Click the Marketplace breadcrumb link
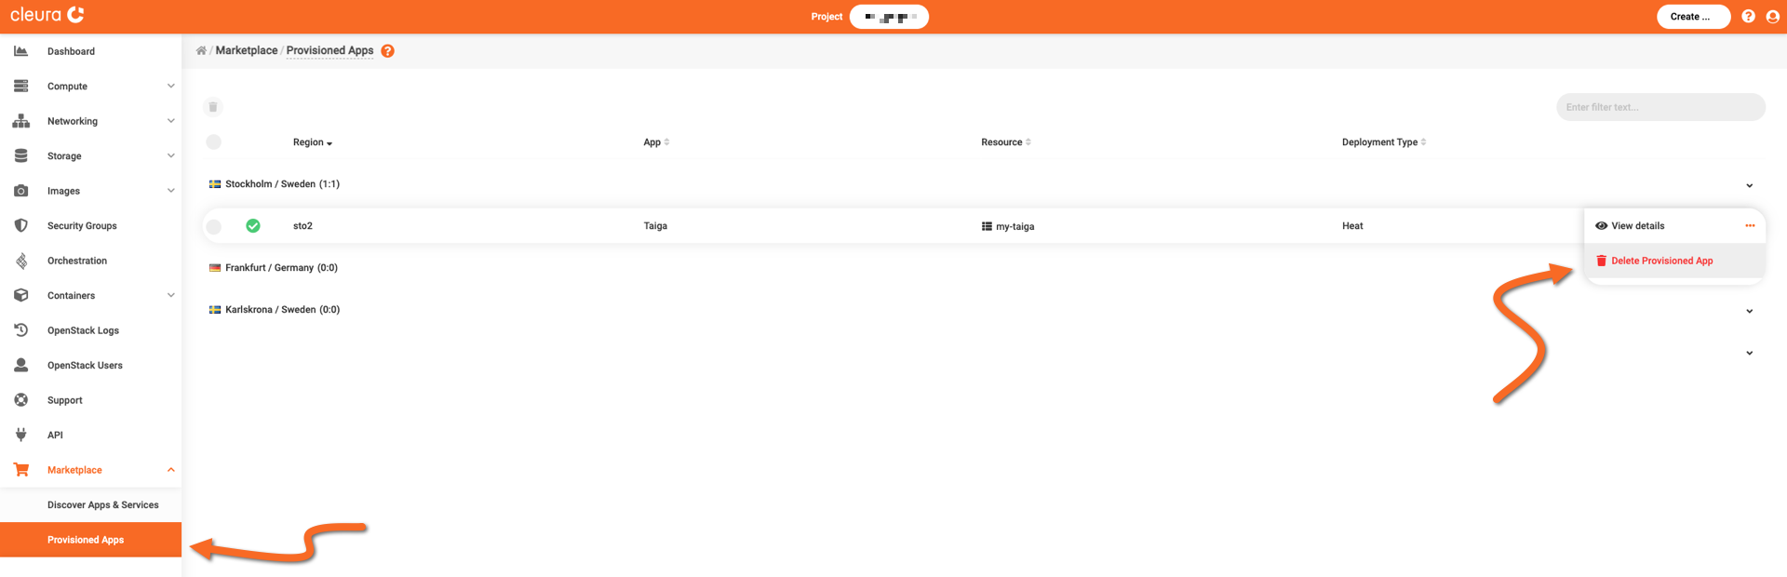 247,51
